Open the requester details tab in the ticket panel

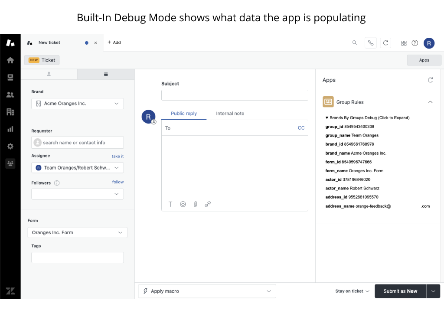point(49,74)
